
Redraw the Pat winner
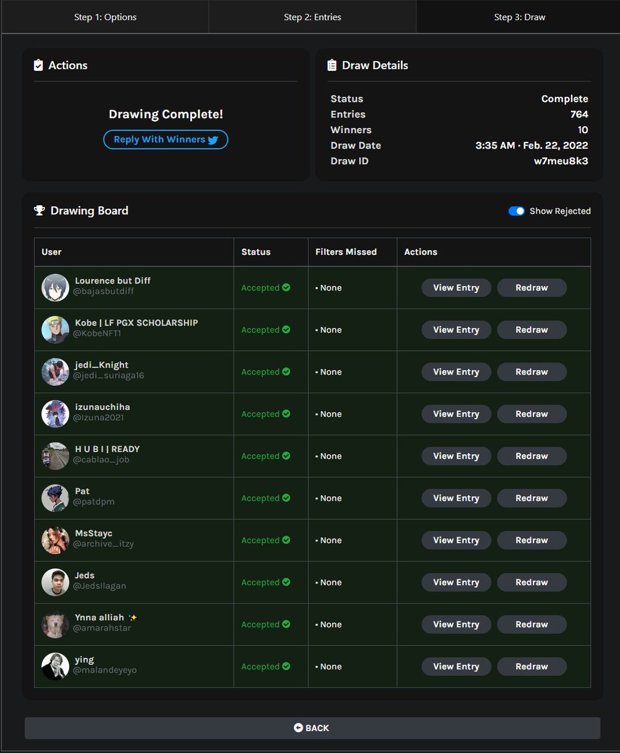(x=532, y=498)
